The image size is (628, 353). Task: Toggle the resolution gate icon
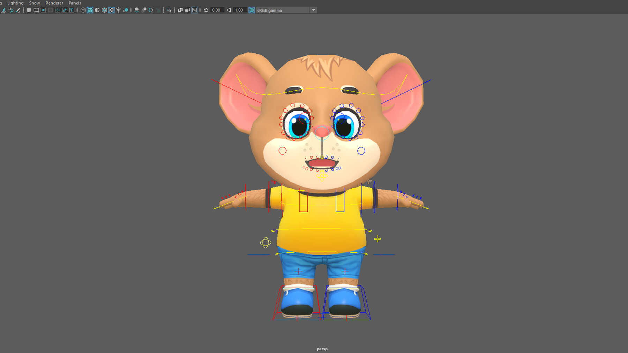[43, 10]
